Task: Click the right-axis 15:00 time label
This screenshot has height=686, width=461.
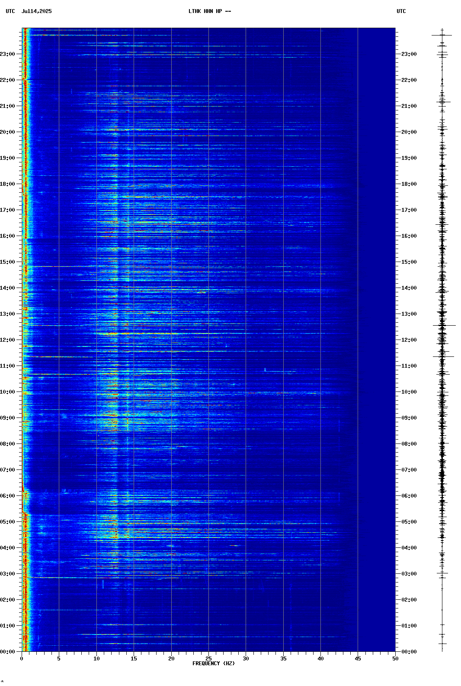Action: [409, 262]
